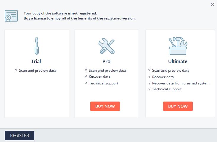This screenshot has width=217, height=142.
Task: Click Ultimate's Technical support checkmark
Action: coord(150,89)
